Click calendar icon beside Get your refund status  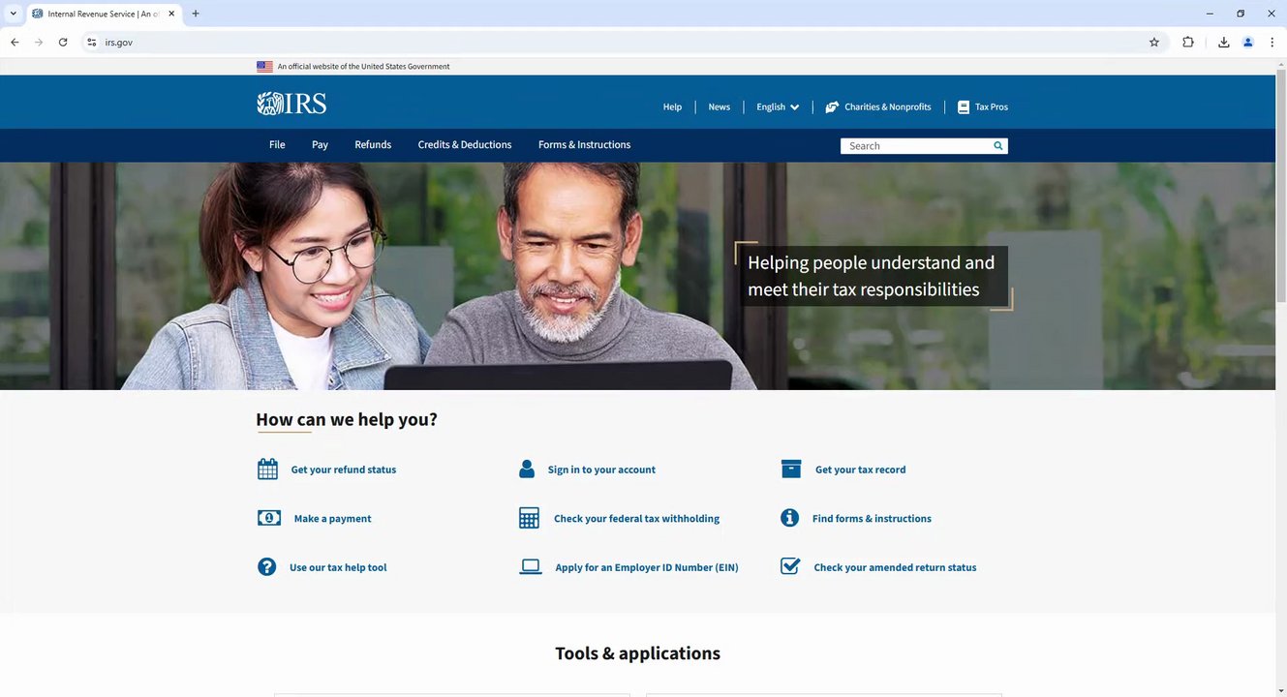[x=268, y=470]
